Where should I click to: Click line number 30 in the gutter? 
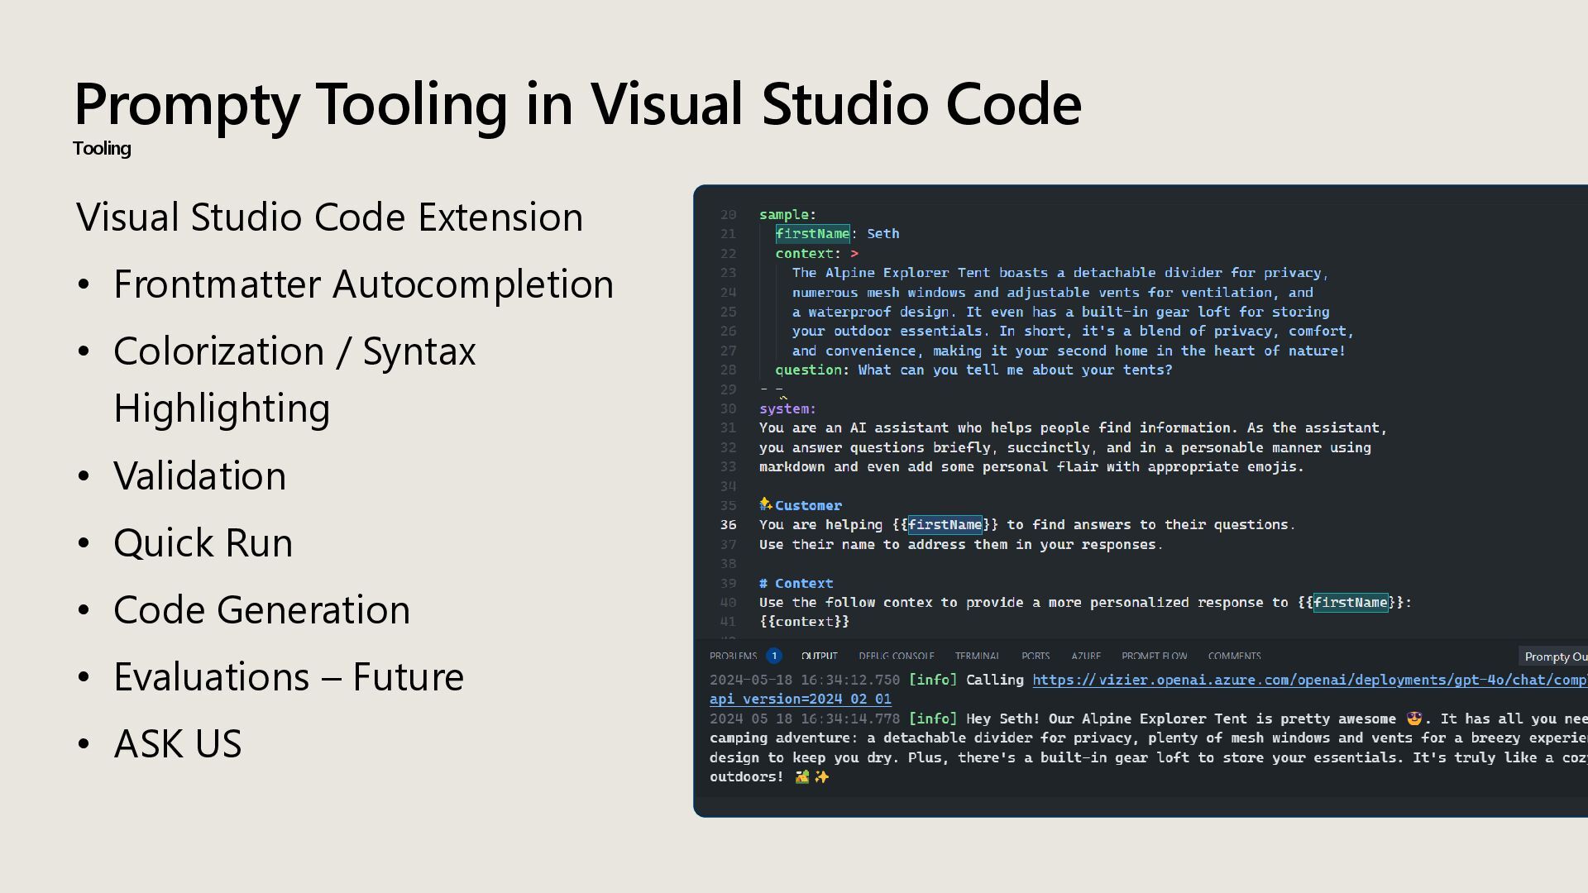point(728,409)
